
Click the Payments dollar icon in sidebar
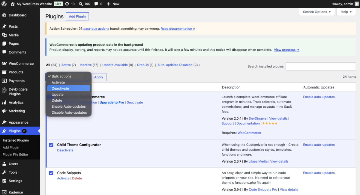[x=4, y=81]
